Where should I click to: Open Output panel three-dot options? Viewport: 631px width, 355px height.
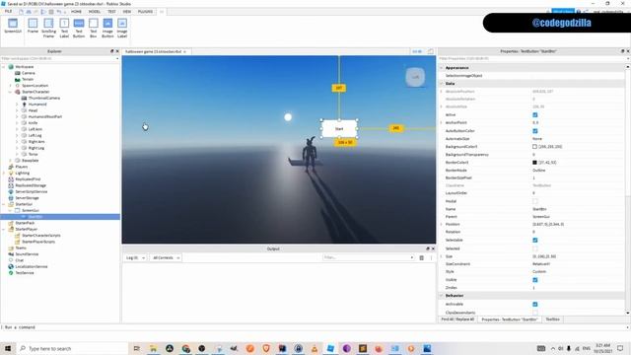click(x=431, y=257)
